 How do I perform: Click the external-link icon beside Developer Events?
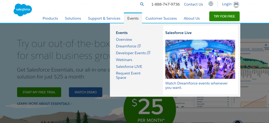(x=149, y=53)
